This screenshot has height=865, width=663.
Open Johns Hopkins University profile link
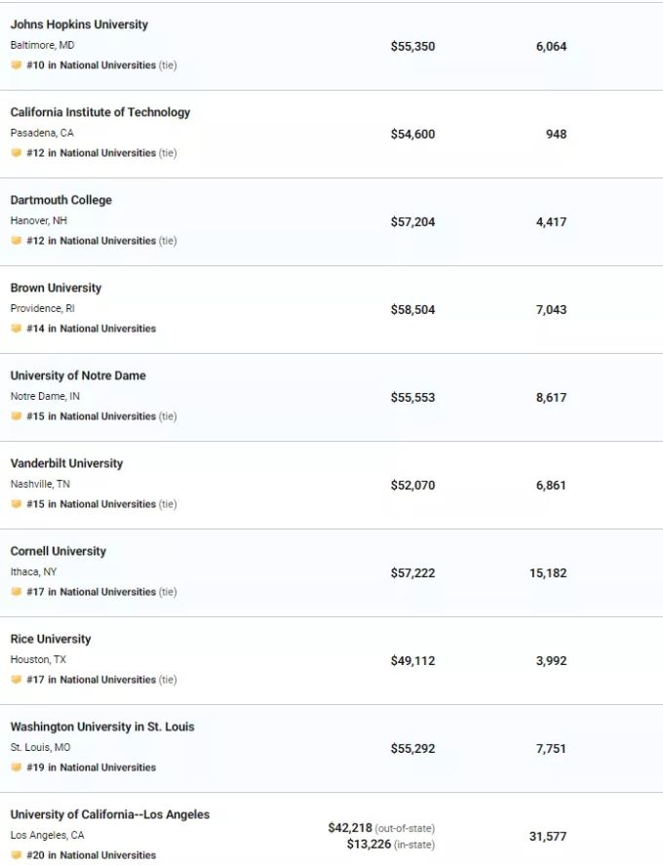[79, 24]
